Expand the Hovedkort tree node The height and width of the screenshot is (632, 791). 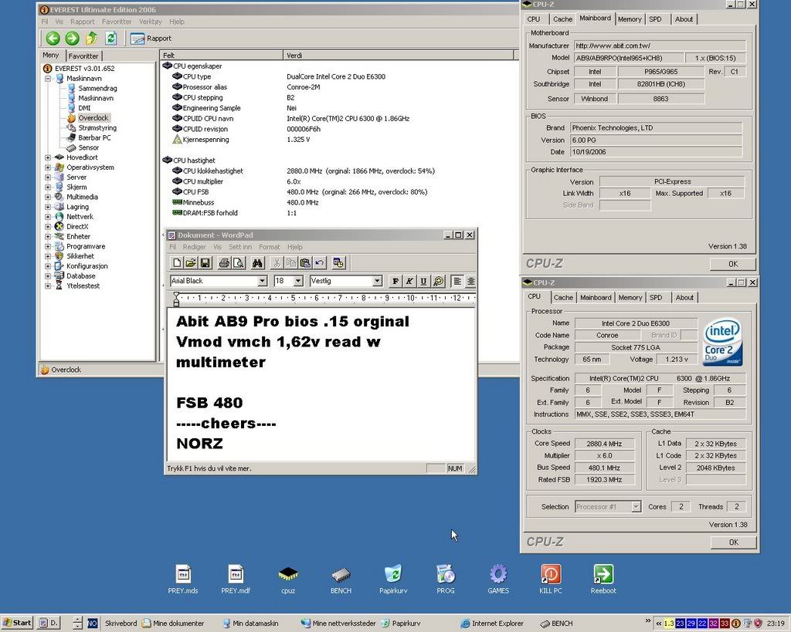48,157
